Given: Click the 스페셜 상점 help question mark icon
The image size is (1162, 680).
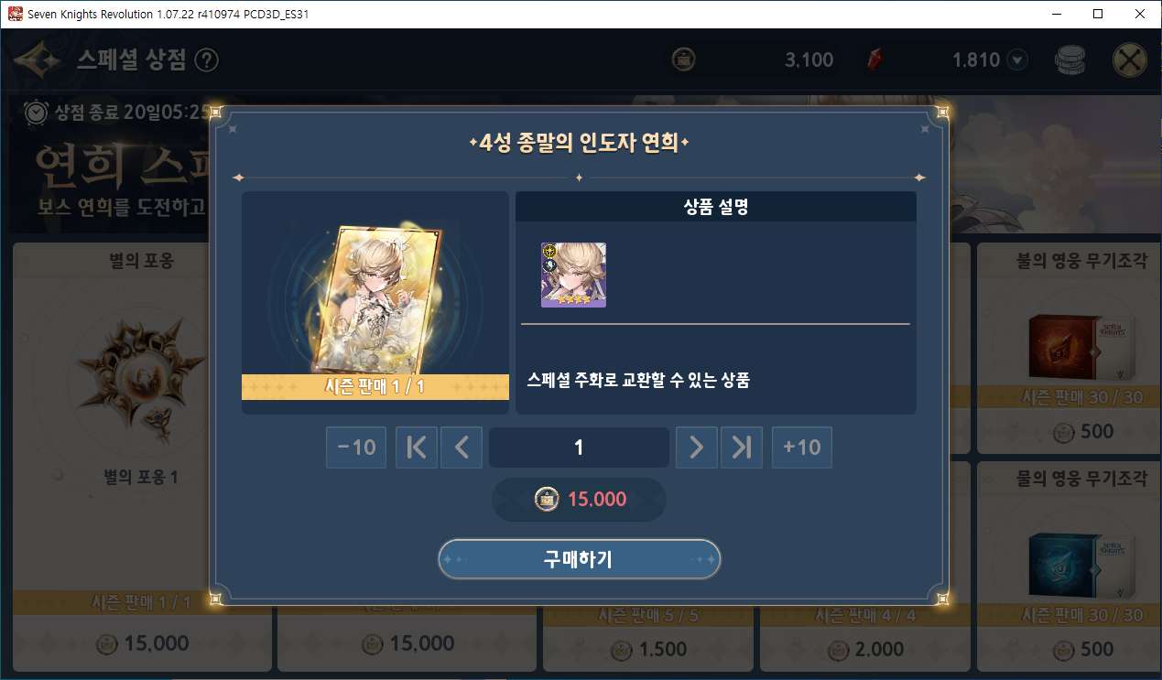Looking at the screenshot, I should 208,60.
